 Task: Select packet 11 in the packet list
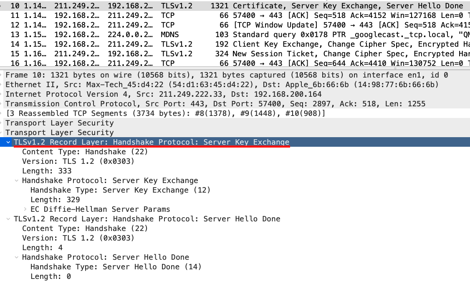point(167,15)
